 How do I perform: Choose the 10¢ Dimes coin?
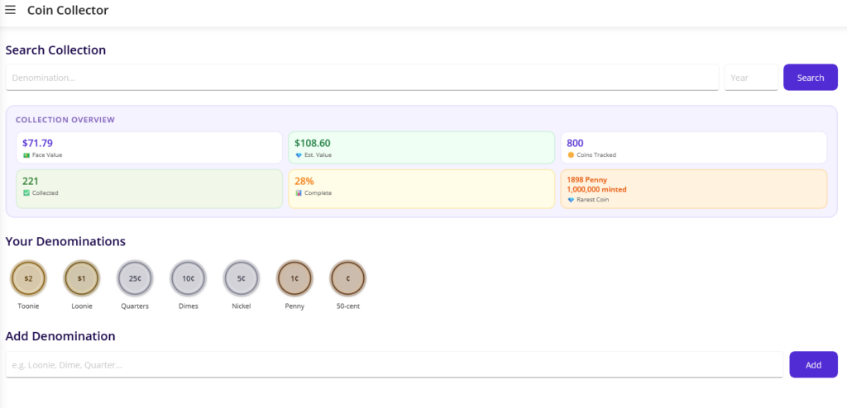[188, 278]
